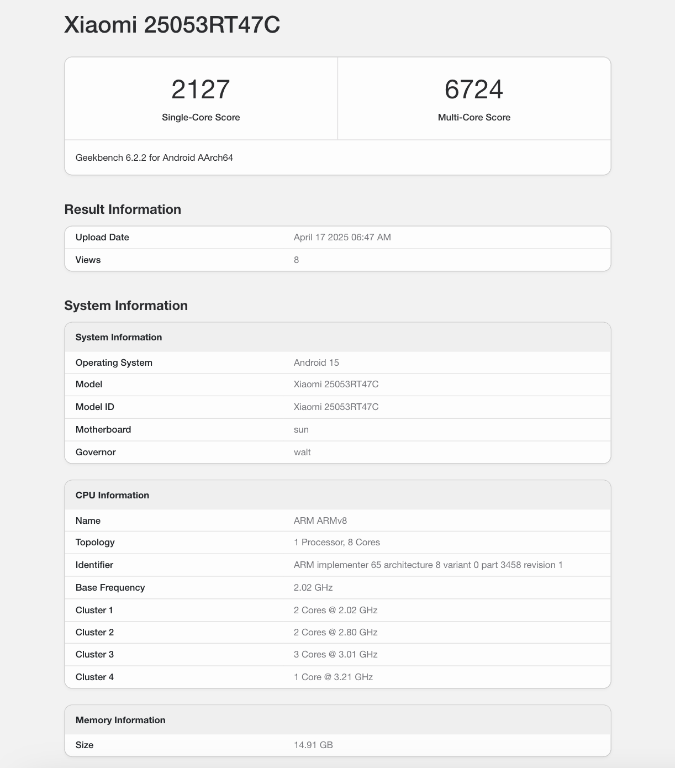Screen dimensions: 675x768
Task: Click the Cluster 3 frequency value
Action: pos(335,654)
